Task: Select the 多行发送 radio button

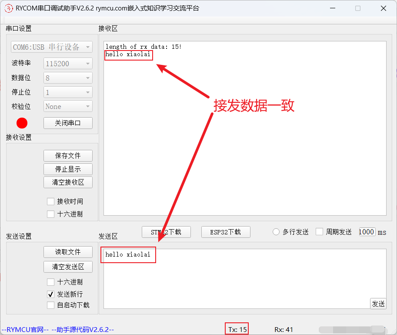Action: (x=276, y=232)
